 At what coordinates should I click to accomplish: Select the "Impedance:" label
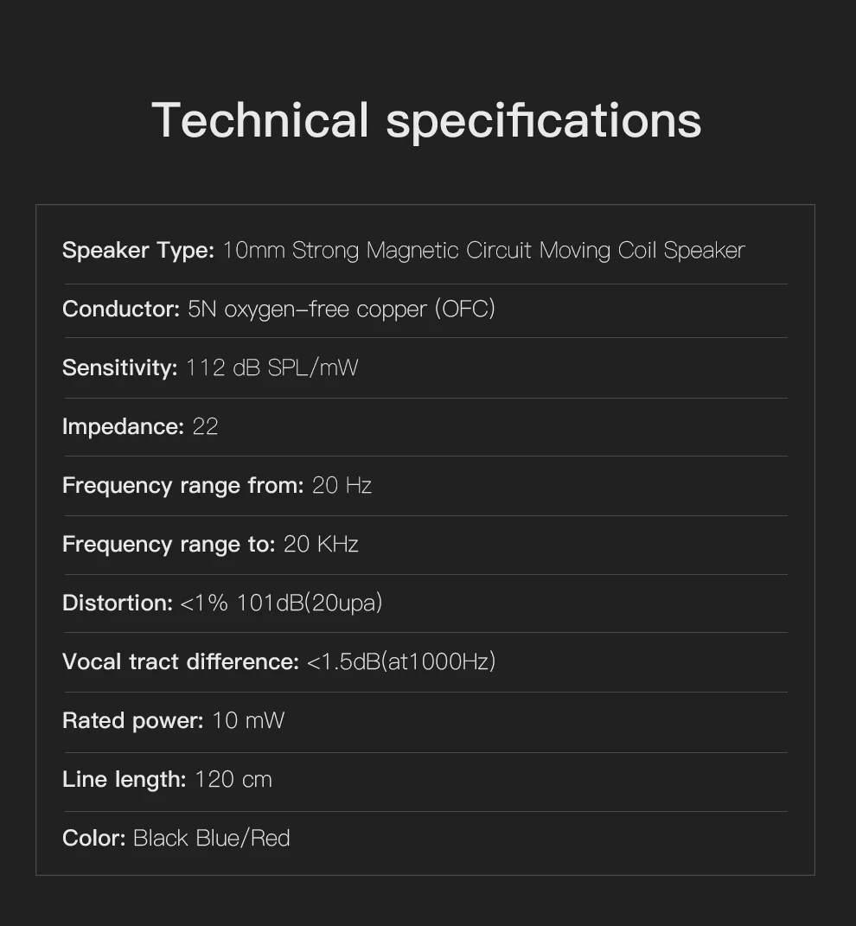(x=123, y=427)
